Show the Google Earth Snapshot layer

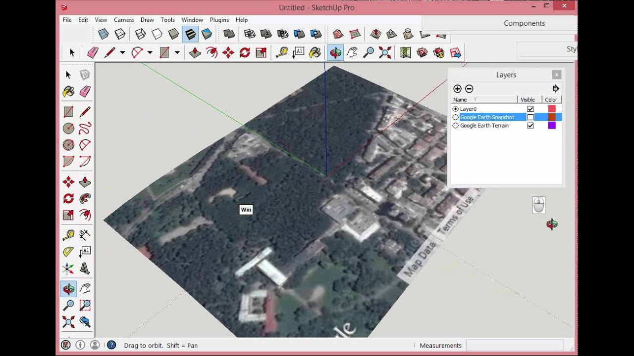(x=530, y=117)
